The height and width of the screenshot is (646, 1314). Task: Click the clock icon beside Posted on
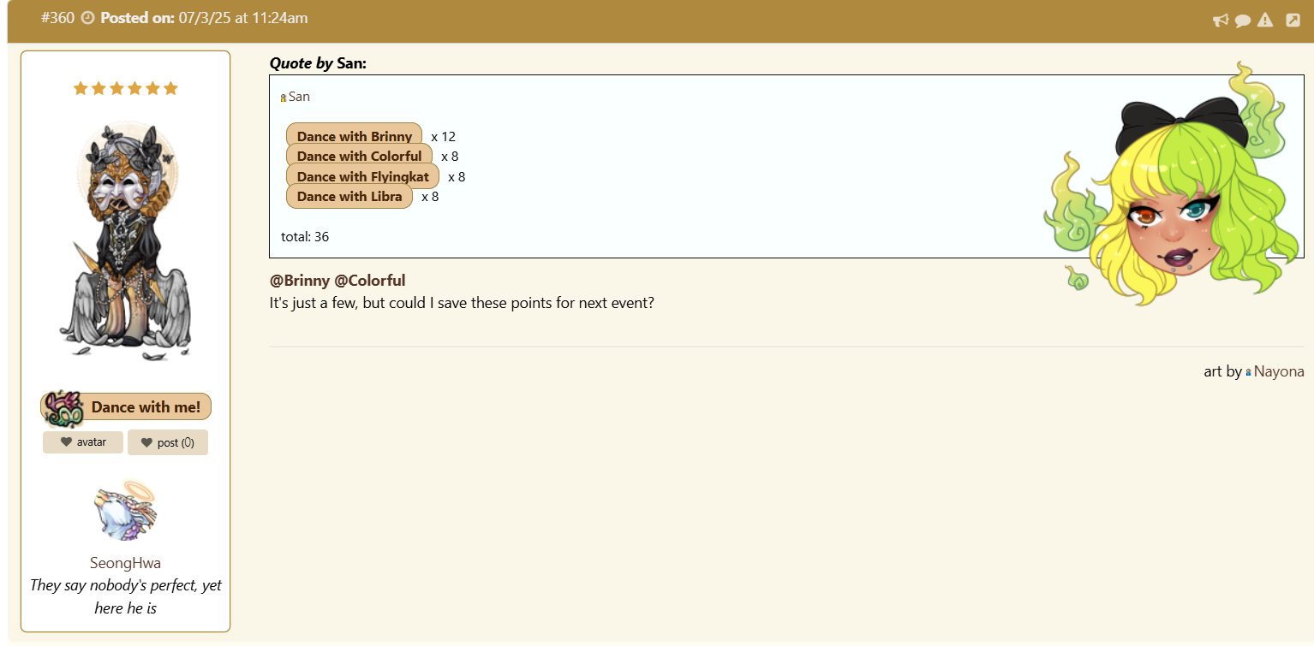87,18
